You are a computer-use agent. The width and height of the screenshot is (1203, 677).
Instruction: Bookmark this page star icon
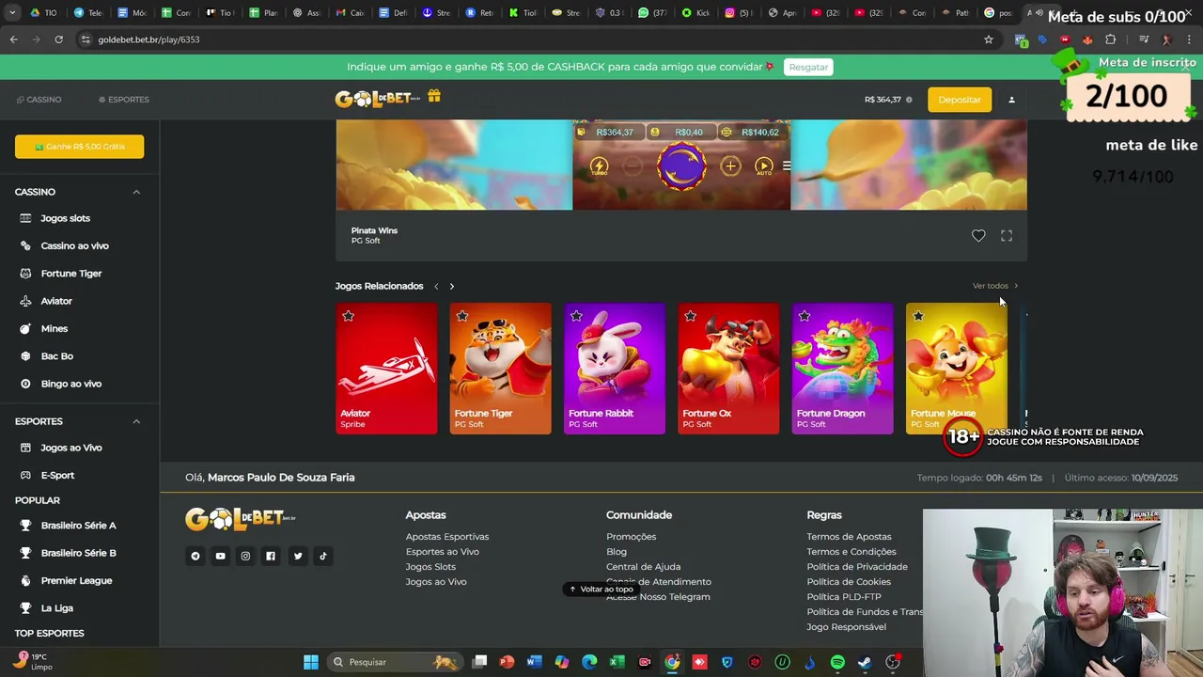(x=989, y=39)
